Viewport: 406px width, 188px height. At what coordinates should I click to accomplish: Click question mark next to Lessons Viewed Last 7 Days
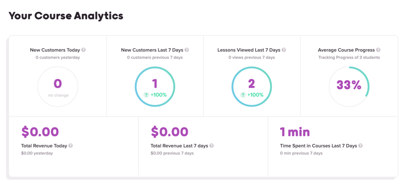point(284,50)
